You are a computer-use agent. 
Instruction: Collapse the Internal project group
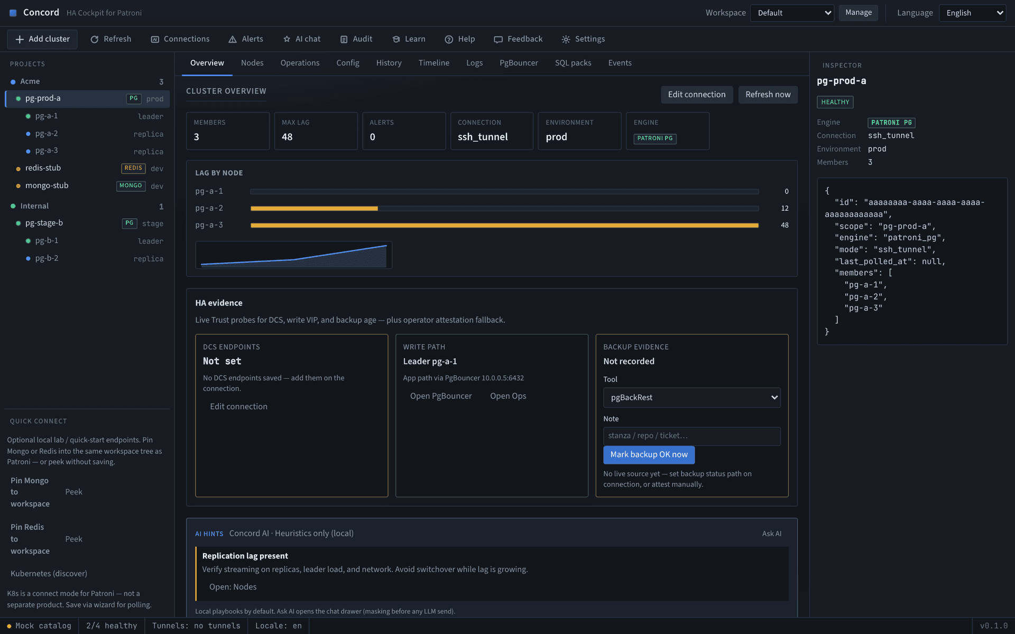87,206
